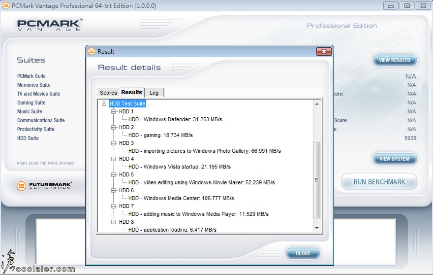This screenshot has height=275, width=433.
Task: Close the Result dialog with red X
Action: pyautogui.click(x=324, y=51)
